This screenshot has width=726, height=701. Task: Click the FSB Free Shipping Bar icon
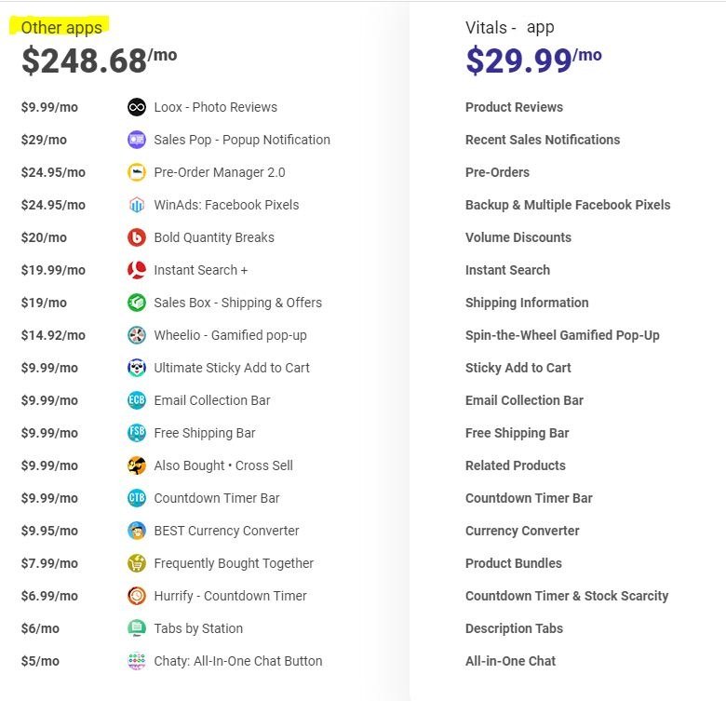[x=137, y=433]
